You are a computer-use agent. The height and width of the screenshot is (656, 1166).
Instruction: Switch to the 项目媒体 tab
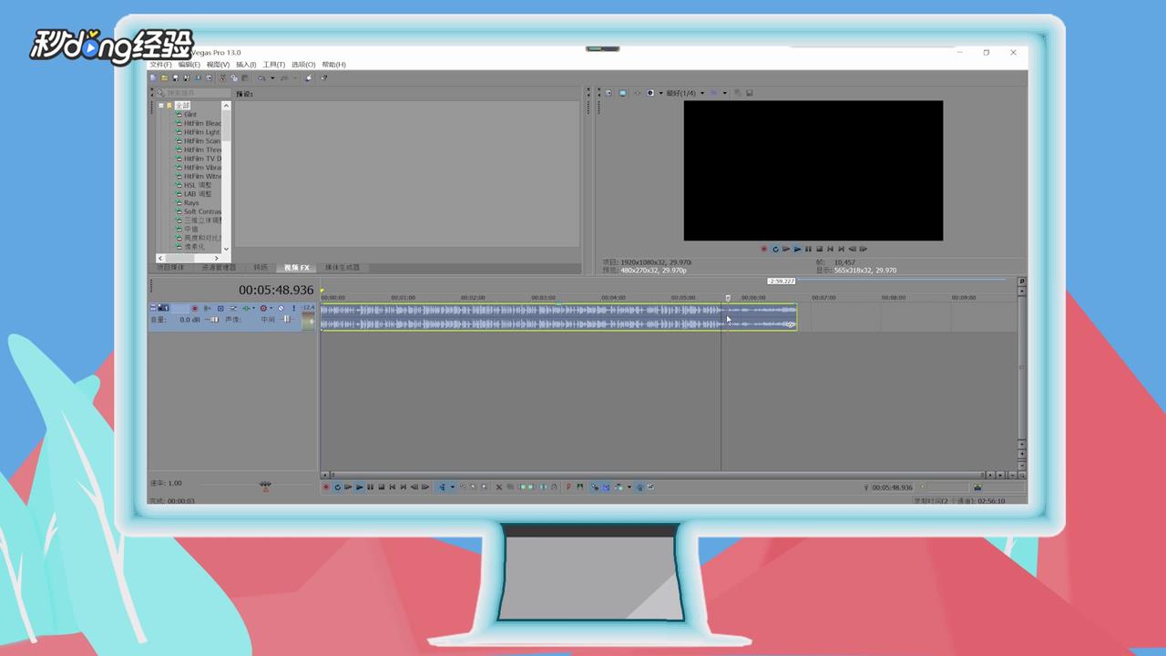(170, 268)
